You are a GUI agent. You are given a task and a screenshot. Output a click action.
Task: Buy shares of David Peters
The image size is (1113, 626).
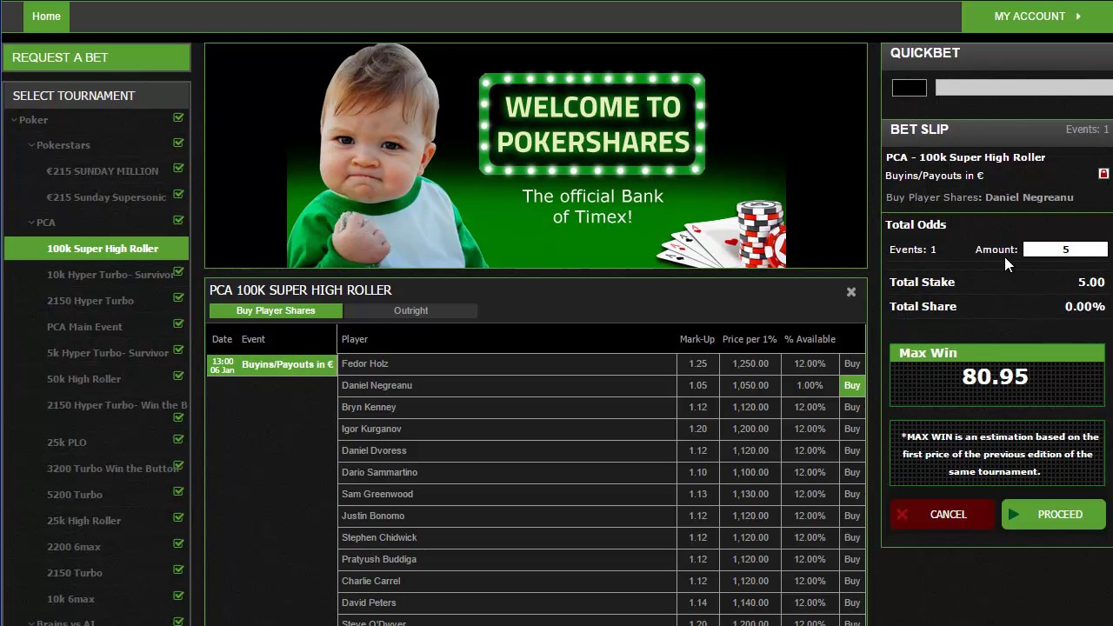point(852,603)
